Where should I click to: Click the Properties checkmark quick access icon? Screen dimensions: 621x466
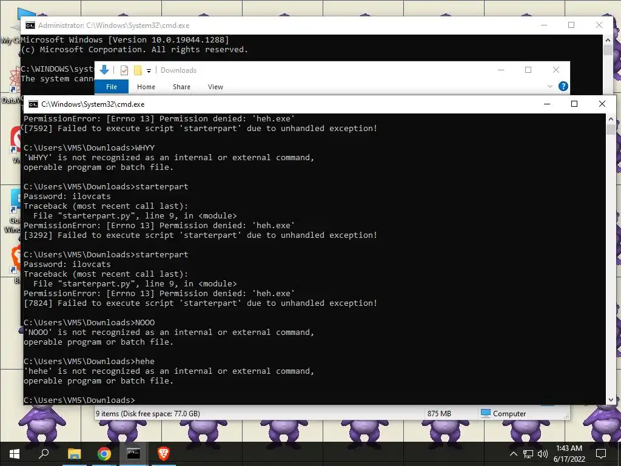pos(124,70)
